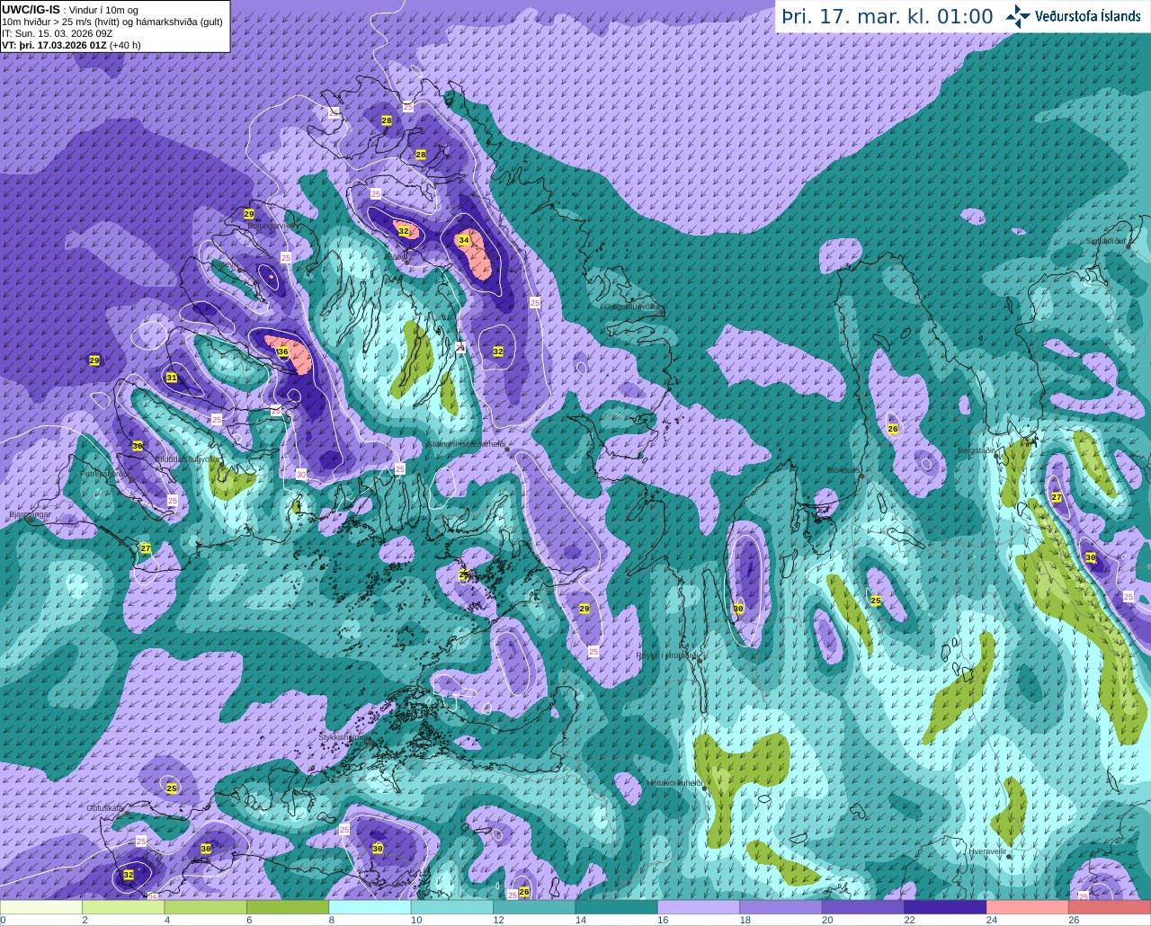
Task: Click the Flateyri station label
Action: tap(225, 265)
